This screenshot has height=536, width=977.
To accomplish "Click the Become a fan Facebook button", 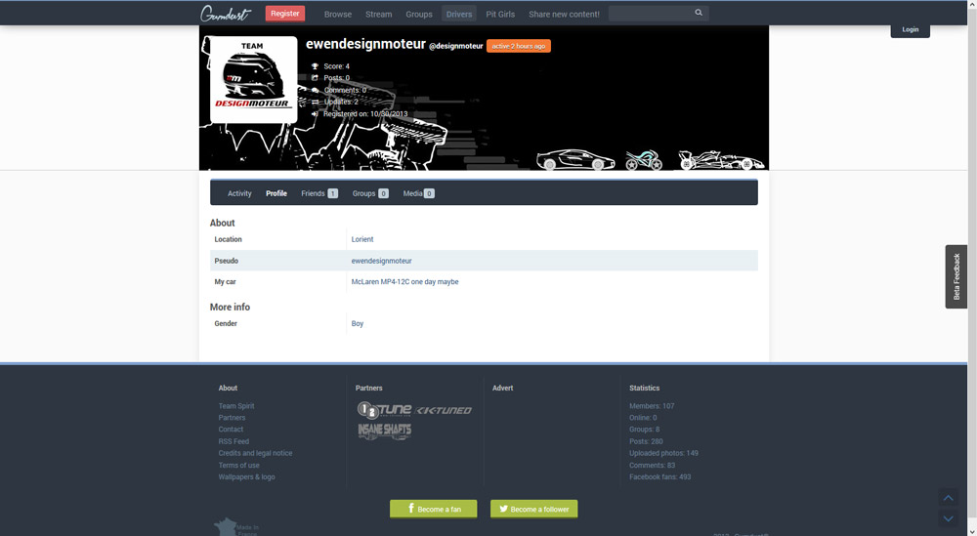I will tap(434, 509).
